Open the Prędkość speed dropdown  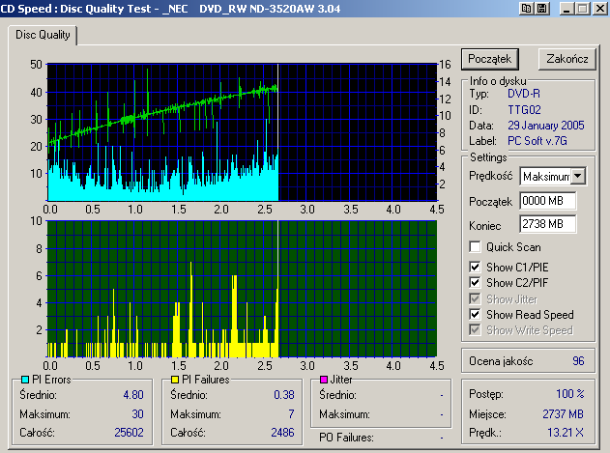pyautogui.click(x=552, y=177)
